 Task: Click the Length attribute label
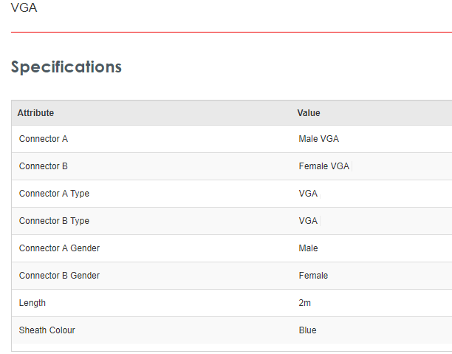(32, 303)
